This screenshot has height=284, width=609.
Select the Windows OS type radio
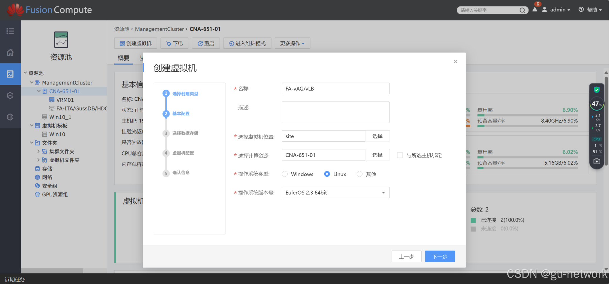tap(285, 174)
